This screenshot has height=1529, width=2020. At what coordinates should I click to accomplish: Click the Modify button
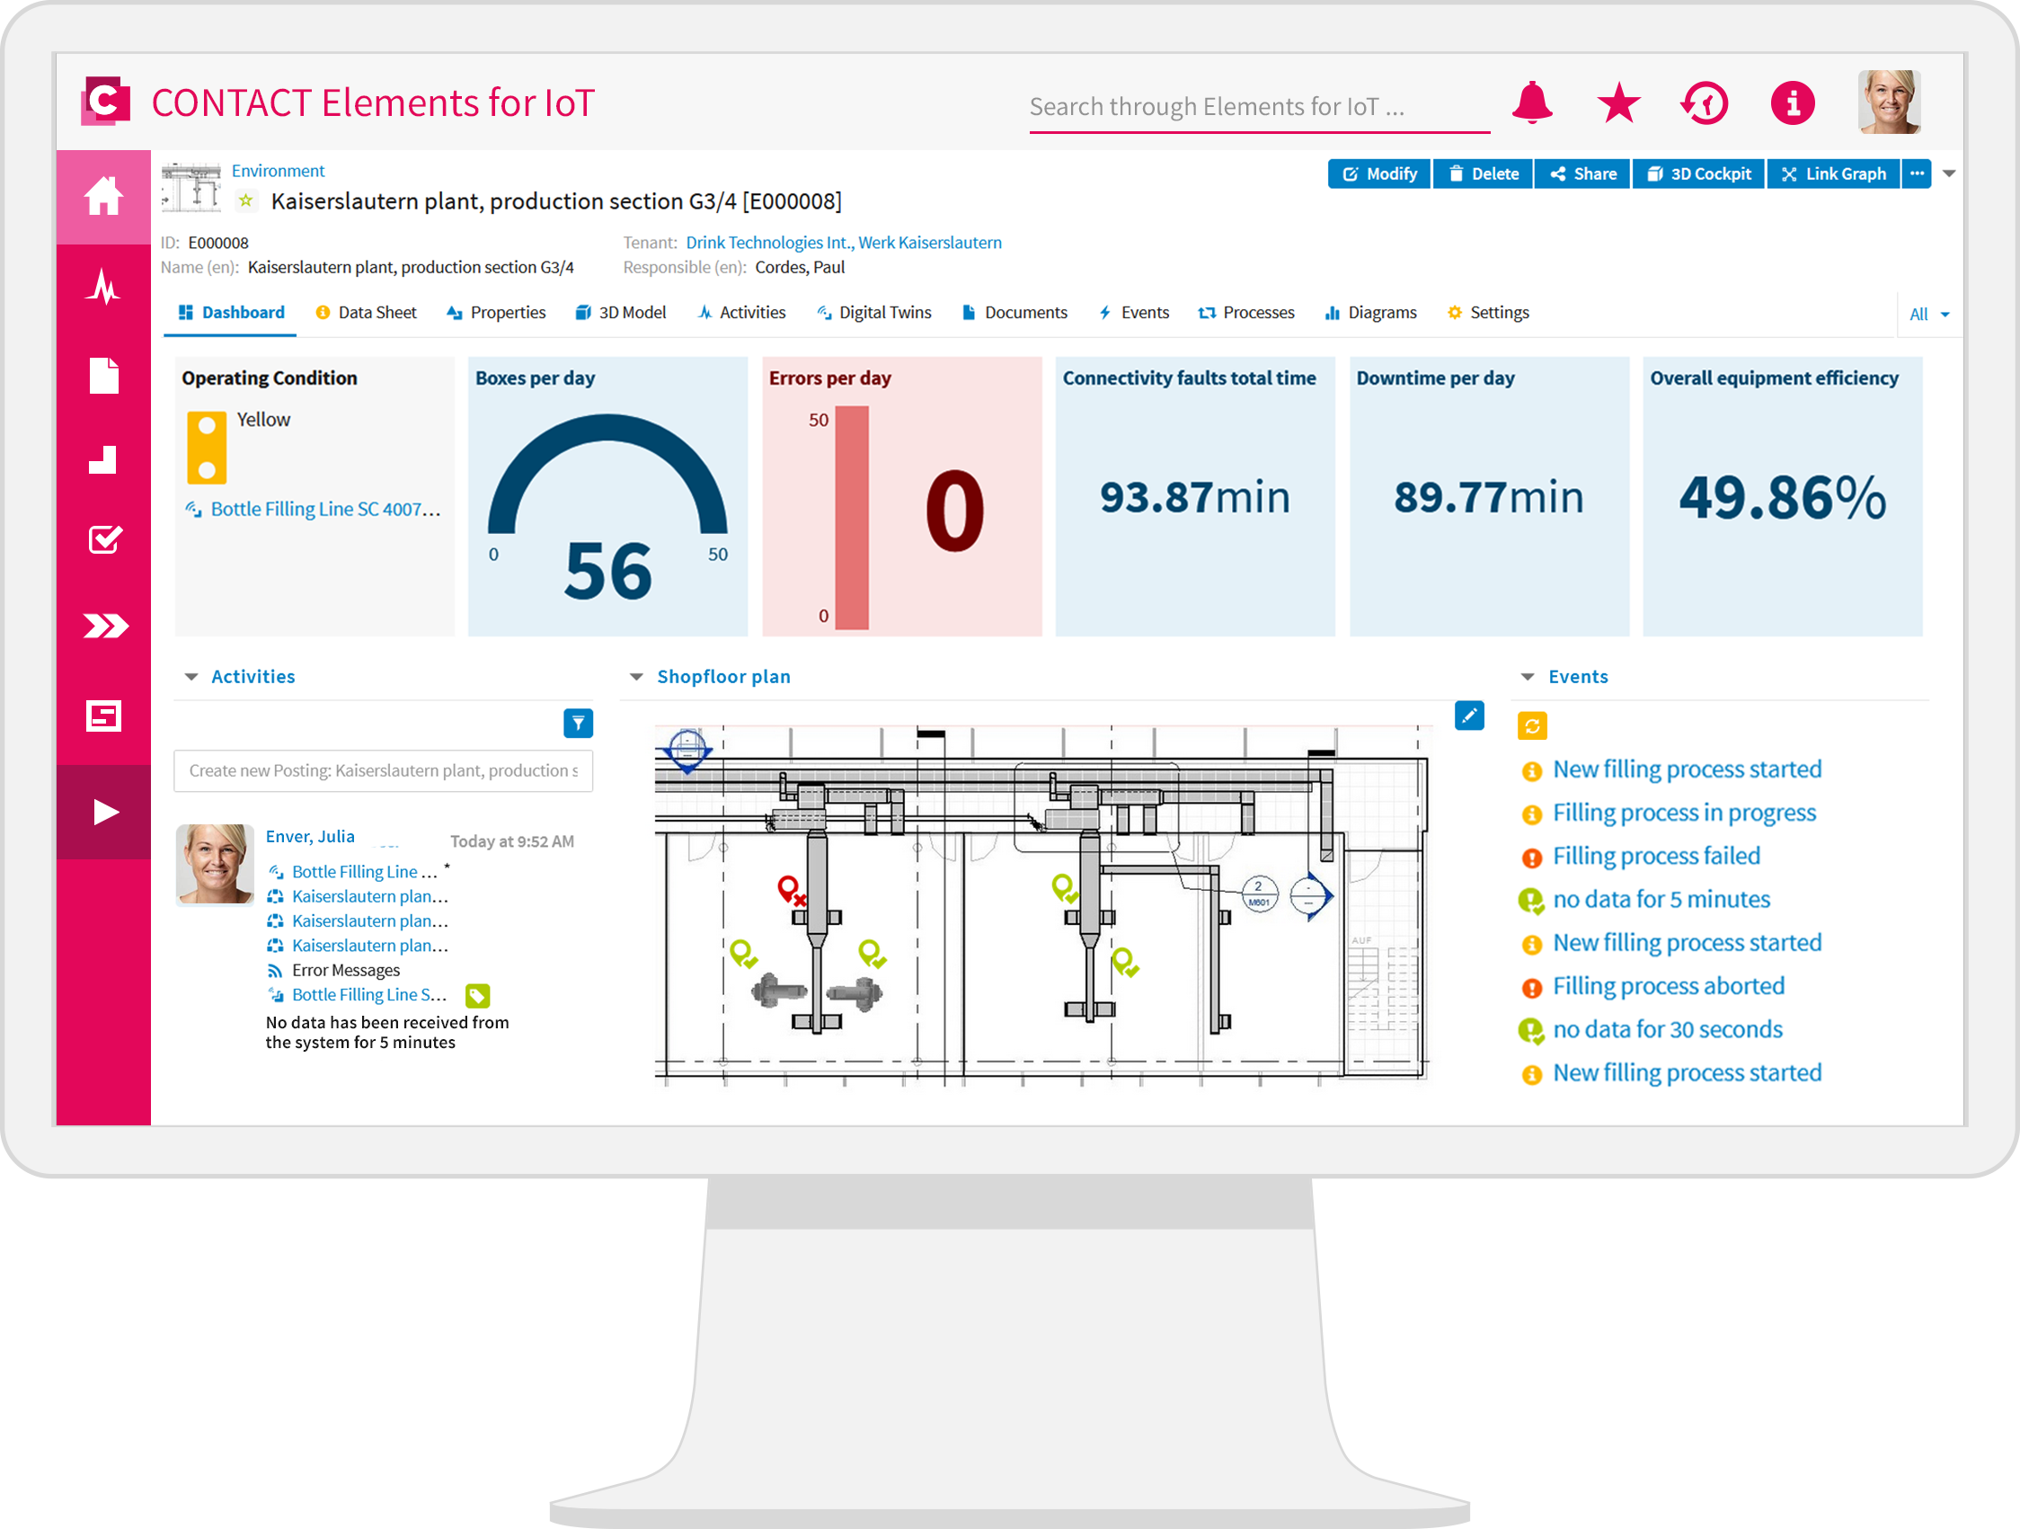point(1379,173)
